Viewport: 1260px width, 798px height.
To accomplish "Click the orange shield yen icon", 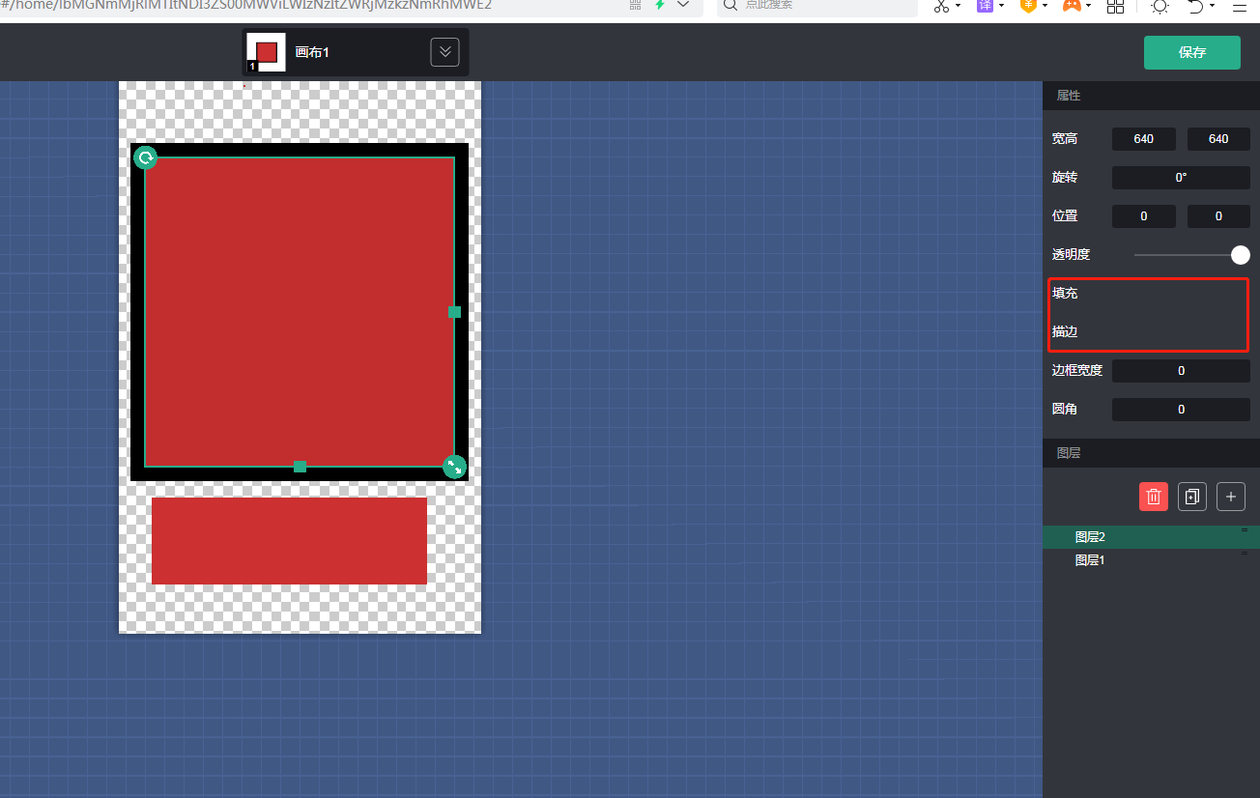I will pos(1028,6).
